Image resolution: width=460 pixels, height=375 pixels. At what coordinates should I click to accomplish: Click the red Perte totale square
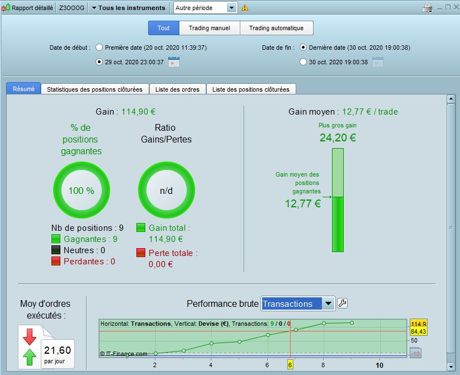click(141, 253)
